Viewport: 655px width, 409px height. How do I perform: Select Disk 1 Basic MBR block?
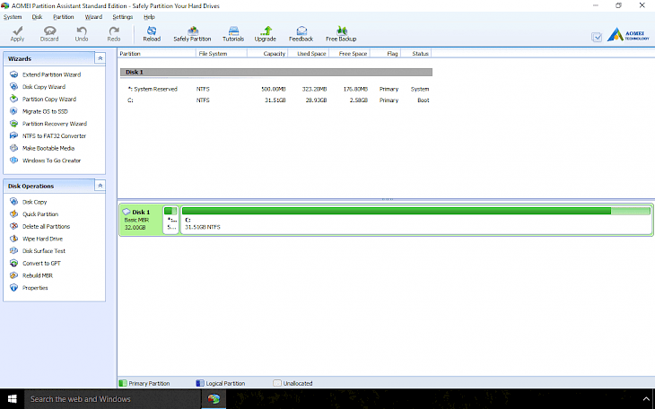(x=141, y=220)
